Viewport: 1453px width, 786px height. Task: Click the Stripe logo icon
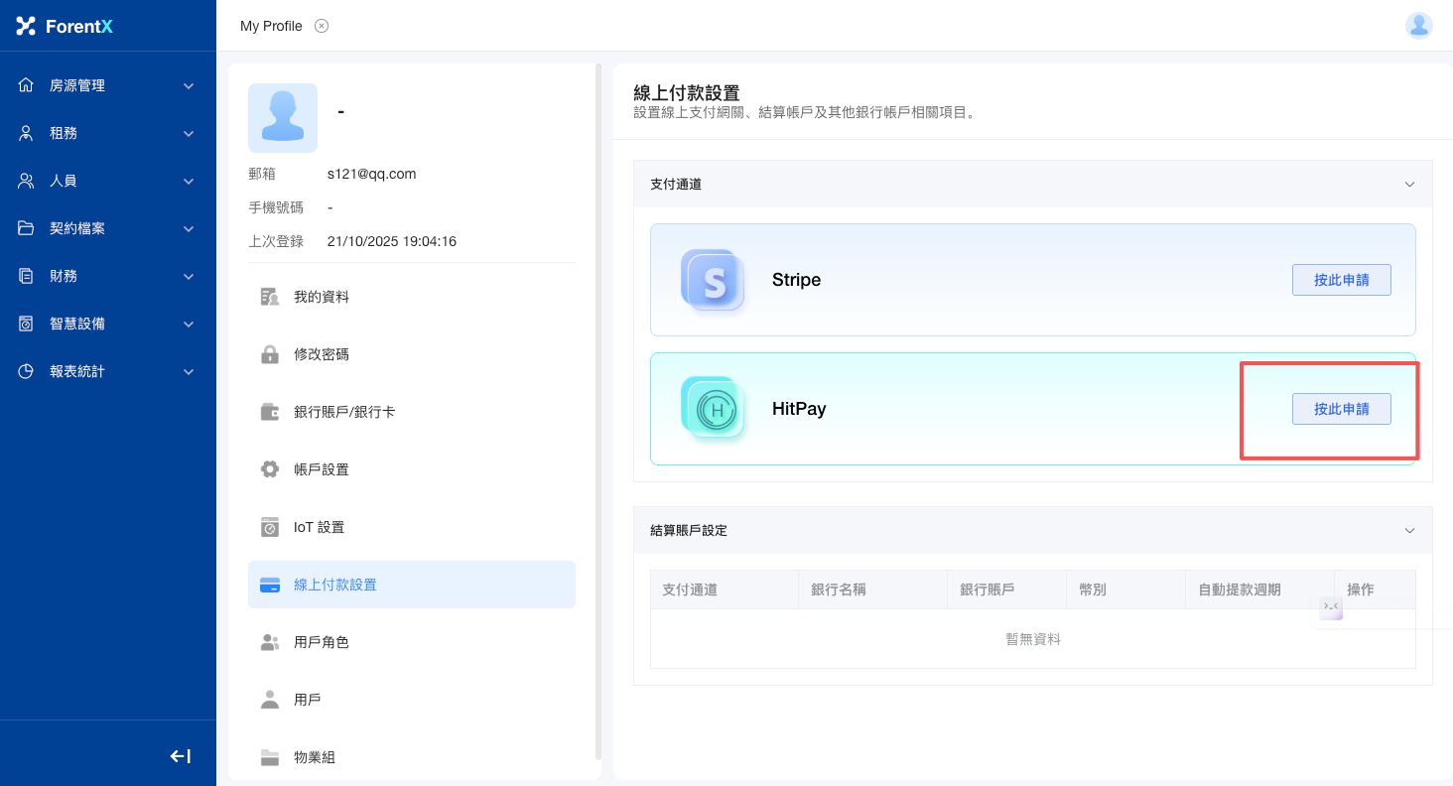(x=713, y=280)
